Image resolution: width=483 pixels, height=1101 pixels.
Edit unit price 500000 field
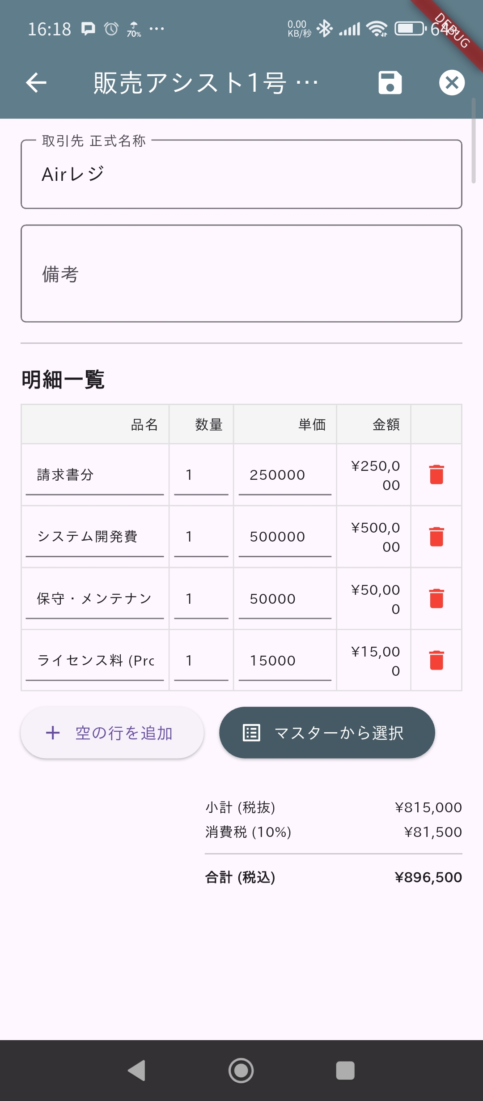285,536
